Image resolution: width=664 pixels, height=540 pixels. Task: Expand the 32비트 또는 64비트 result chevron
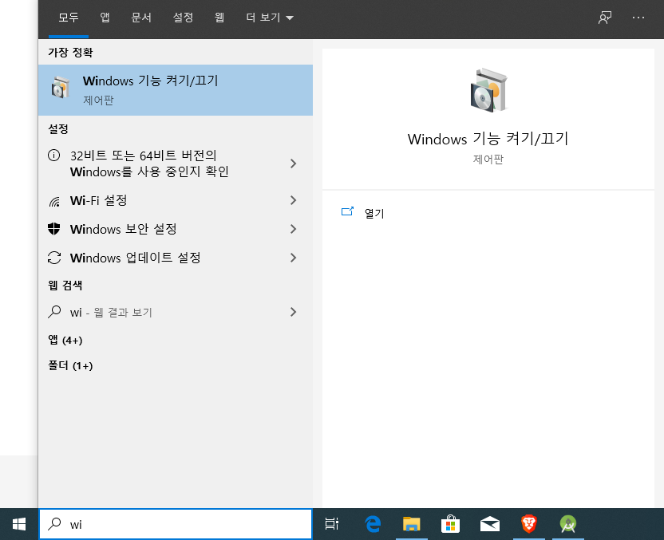(293, 164)
